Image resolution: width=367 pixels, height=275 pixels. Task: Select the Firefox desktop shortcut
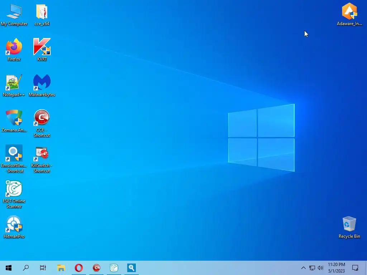[14, 50]
